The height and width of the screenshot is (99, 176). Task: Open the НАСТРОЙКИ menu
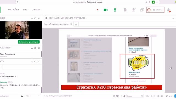point(13,10)
